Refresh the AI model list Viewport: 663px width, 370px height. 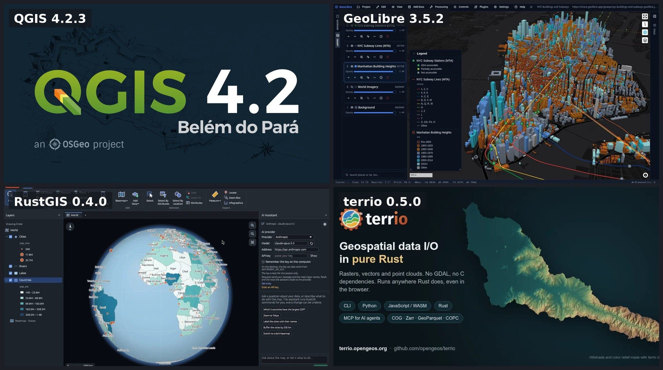(312, 243)
